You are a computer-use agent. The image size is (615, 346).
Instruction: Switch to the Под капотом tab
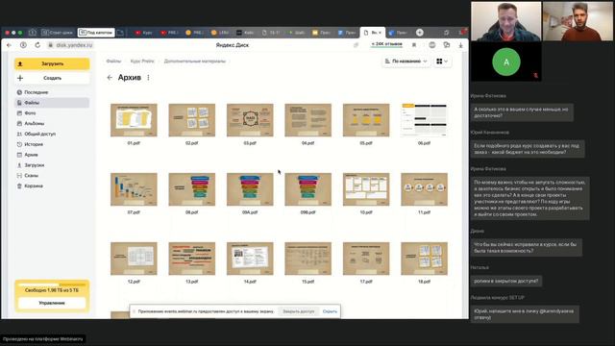(96, 33)
